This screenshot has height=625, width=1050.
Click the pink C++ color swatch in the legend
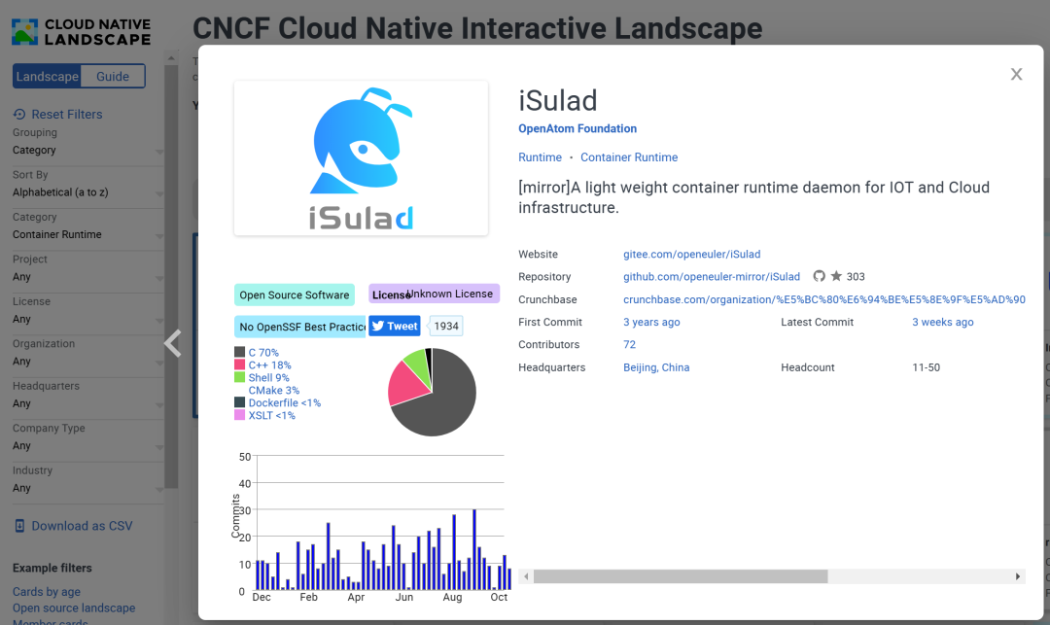tap(241, 365)
